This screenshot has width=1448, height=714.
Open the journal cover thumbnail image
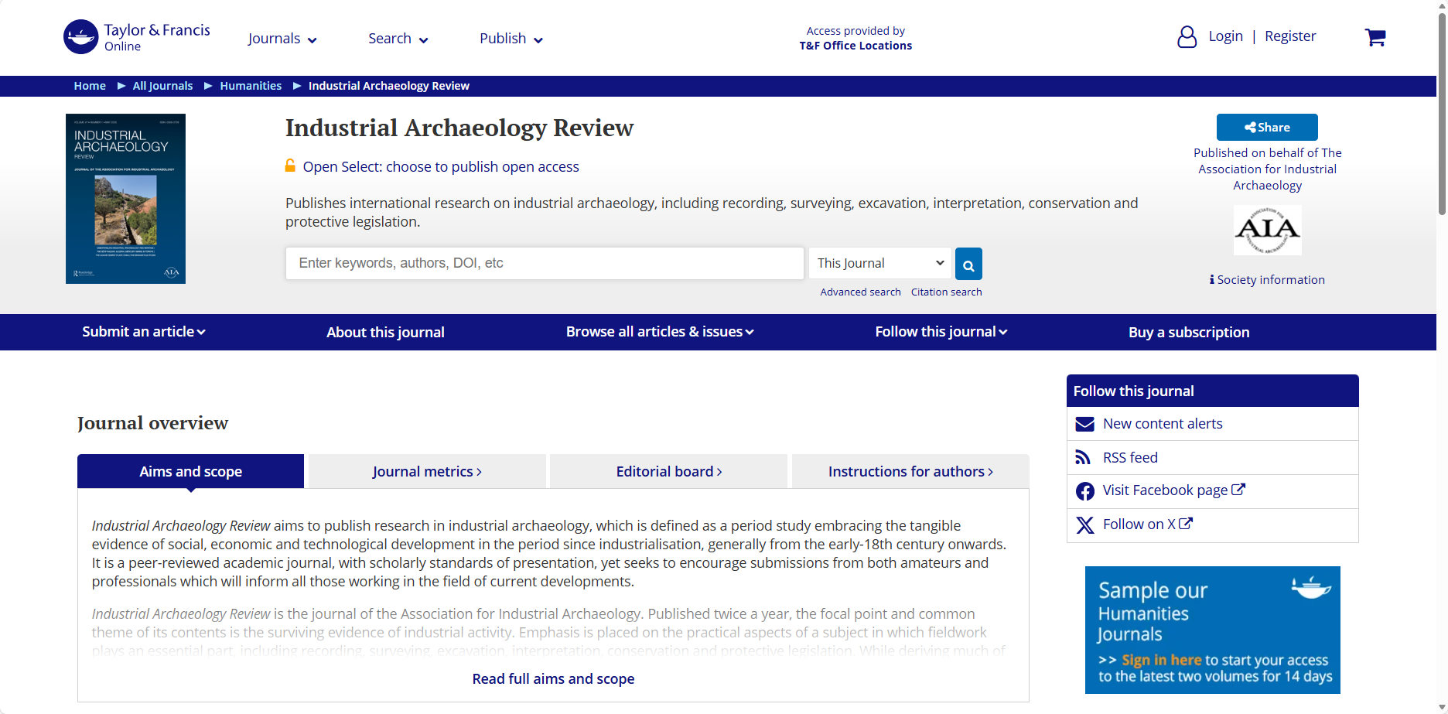[x=125, y=199]
